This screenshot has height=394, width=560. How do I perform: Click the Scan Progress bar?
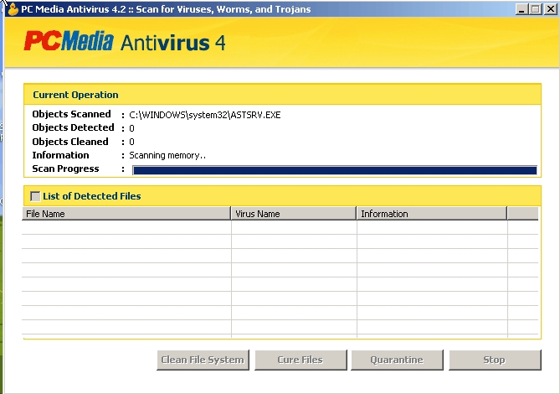coord(335,170)
